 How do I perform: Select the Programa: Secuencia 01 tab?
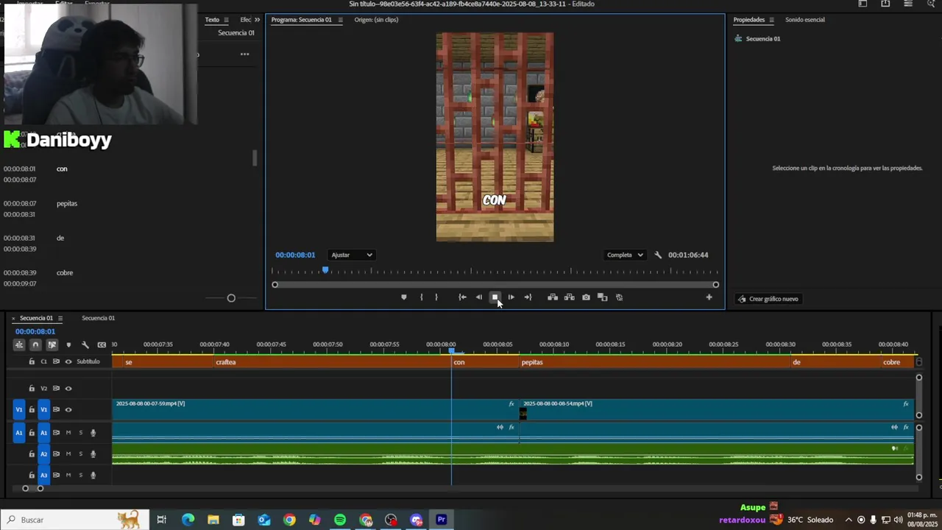coord(301,20)
